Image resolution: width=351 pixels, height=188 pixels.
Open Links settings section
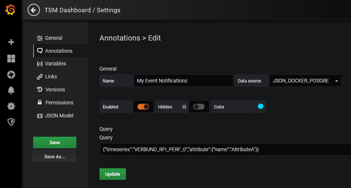click(51, 77)
